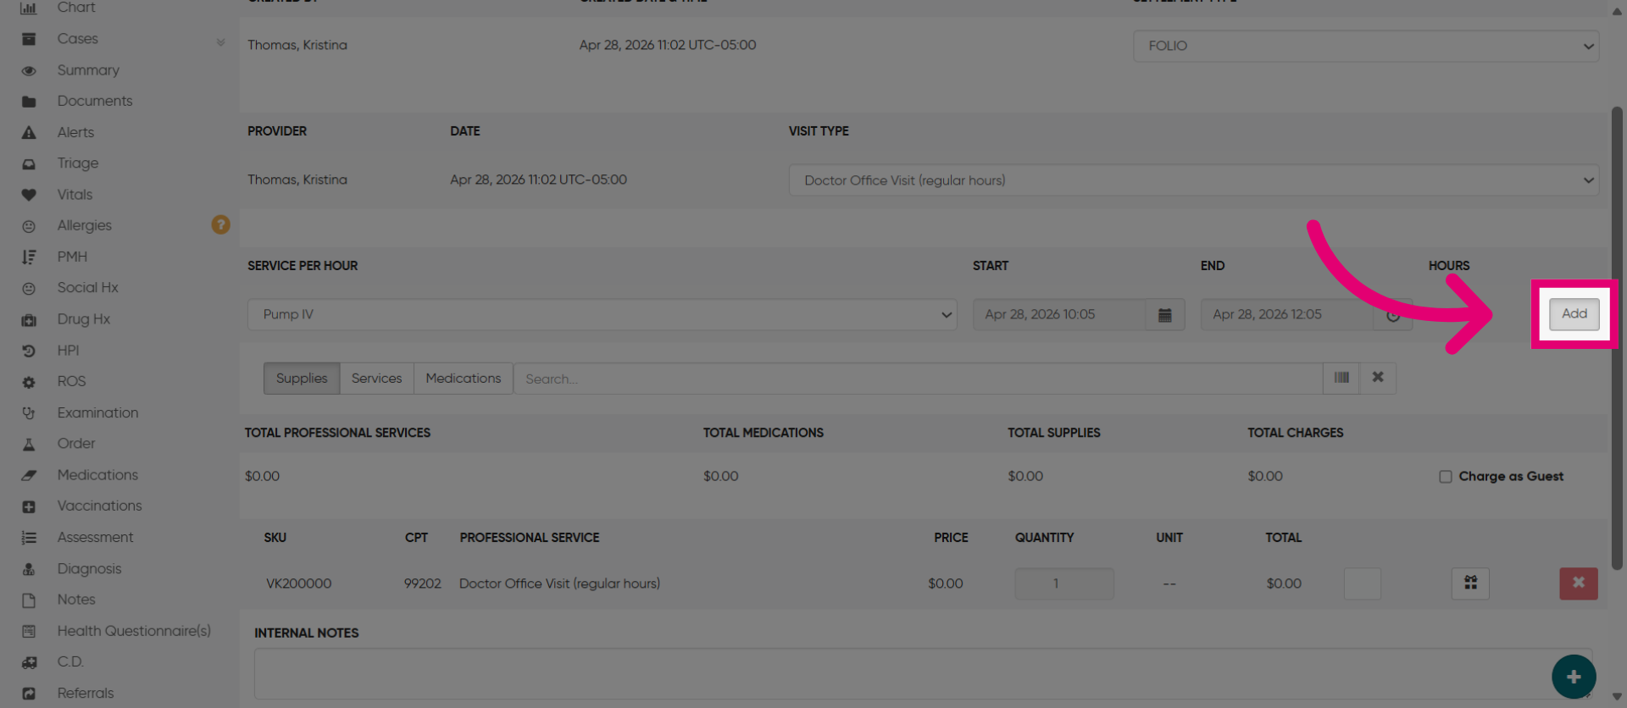Click the Referrals arrow icon
The image size is (1627, 708).
tap(28, 694)
